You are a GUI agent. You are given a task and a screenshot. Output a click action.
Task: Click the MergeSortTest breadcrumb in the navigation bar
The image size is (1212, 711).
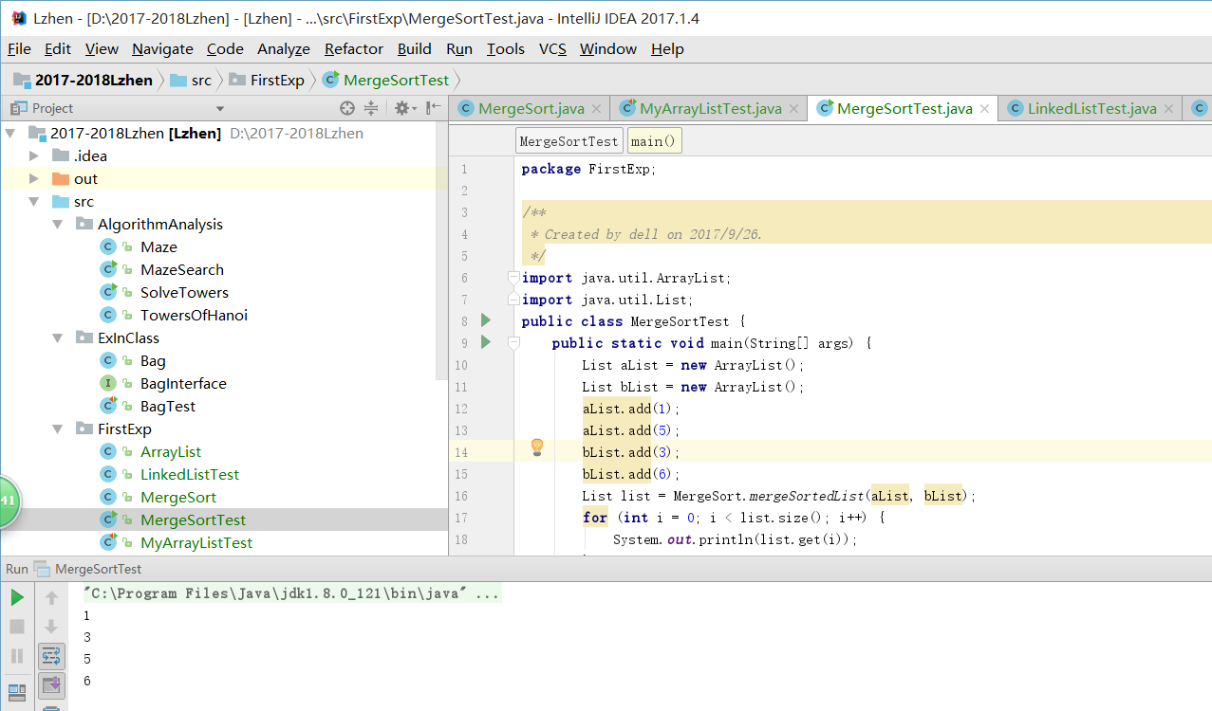(x=385, y=80)
